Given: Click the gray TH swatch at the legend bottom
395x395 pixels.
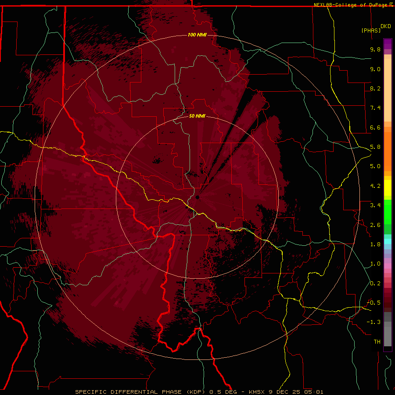Looking at the screenshot, I should pos(388,336).
